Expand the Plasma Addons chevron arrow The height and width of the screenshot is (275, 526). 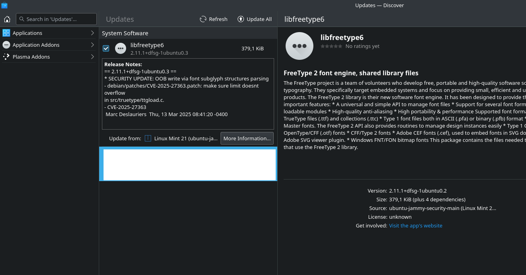click(92, 57)
